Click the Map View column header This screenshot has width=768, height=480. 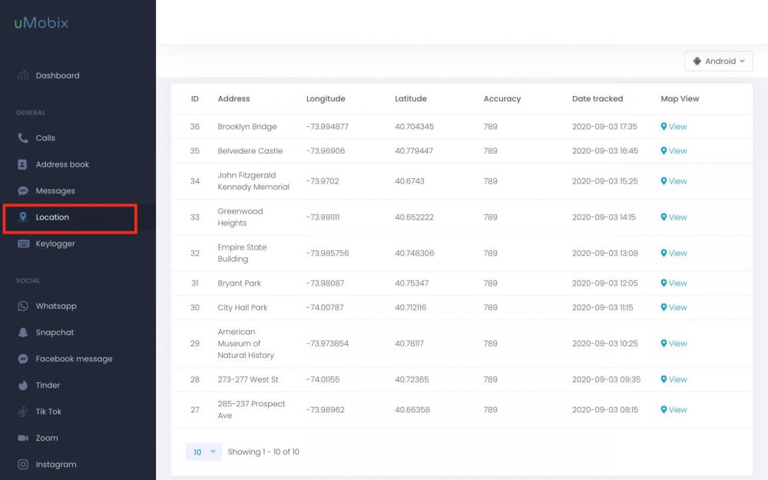(680, 99)
